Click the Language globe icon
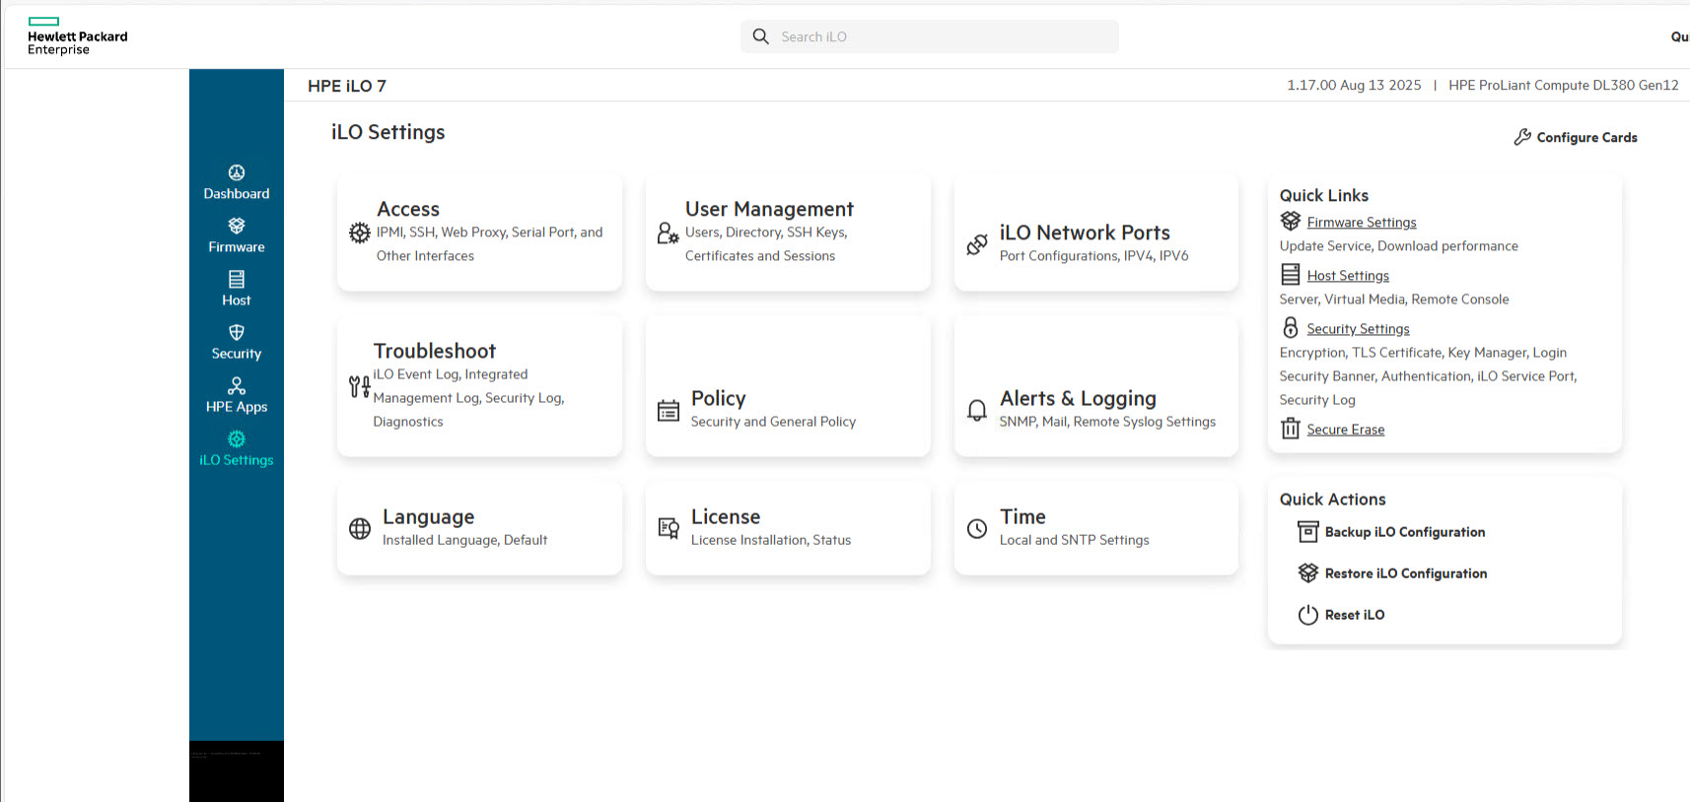Screen dimensions: 1690x802 (x=360, y=529)
